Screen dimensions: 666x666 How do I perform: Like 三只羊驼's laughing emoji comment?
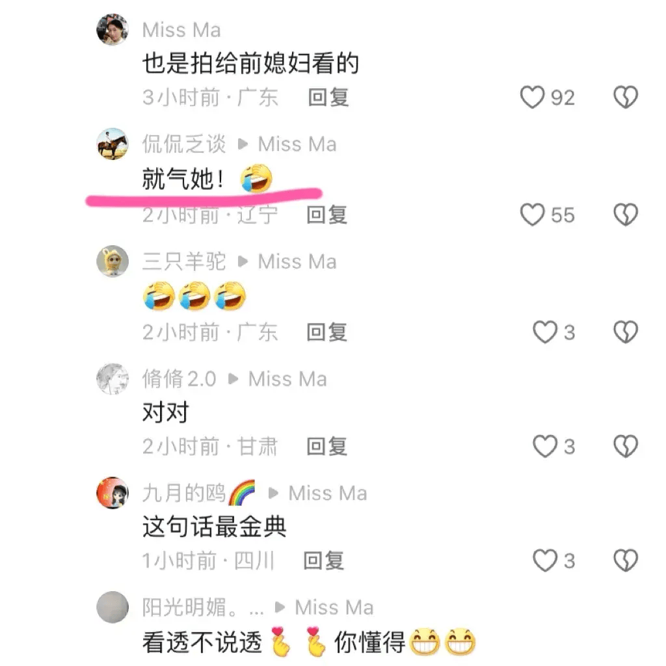545,332
